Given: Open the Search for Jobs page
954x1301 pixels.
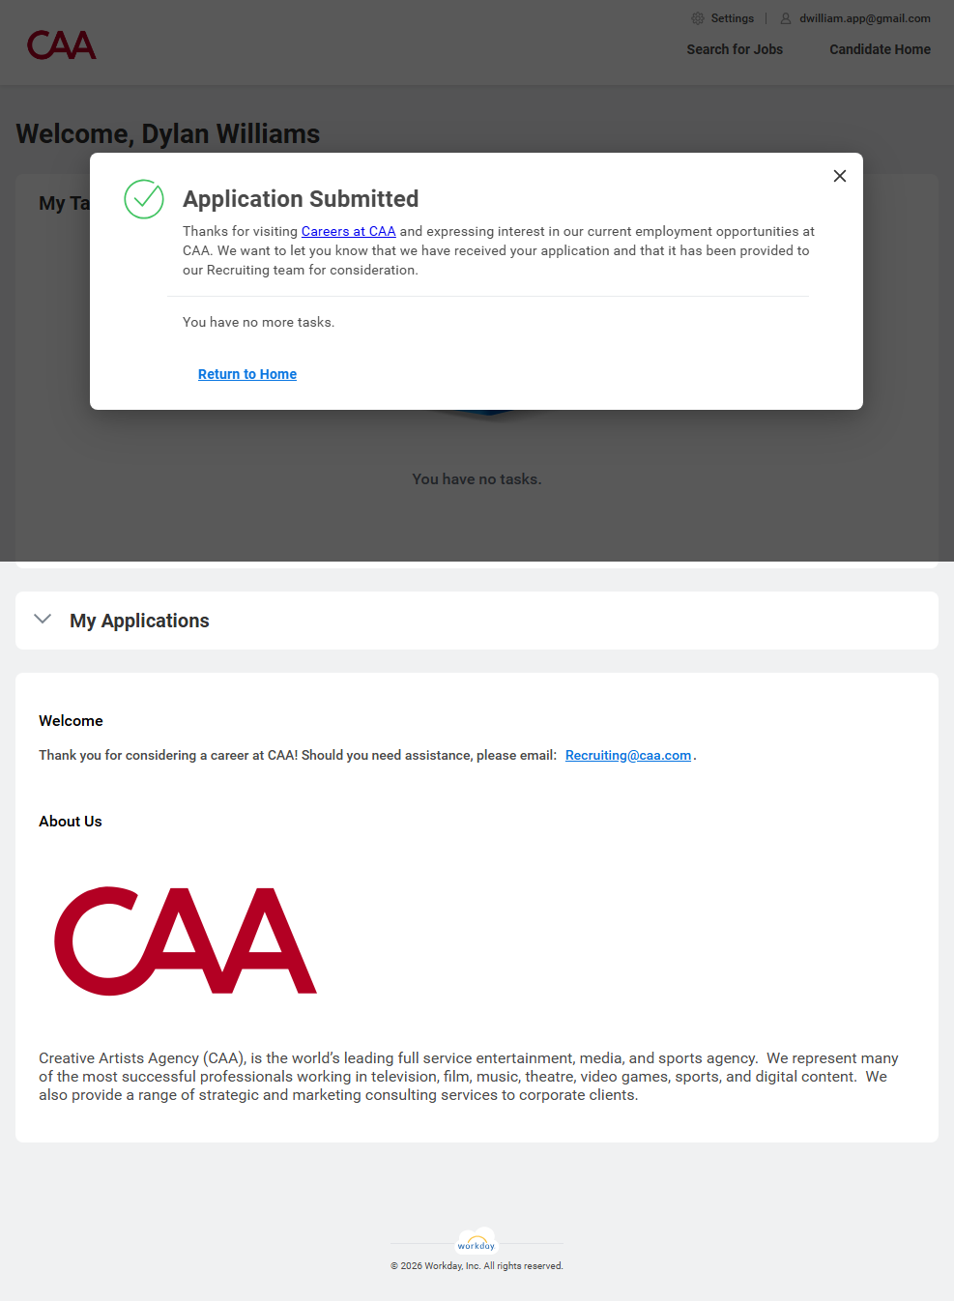Looking at the screenshot, I should click(735, 49).
